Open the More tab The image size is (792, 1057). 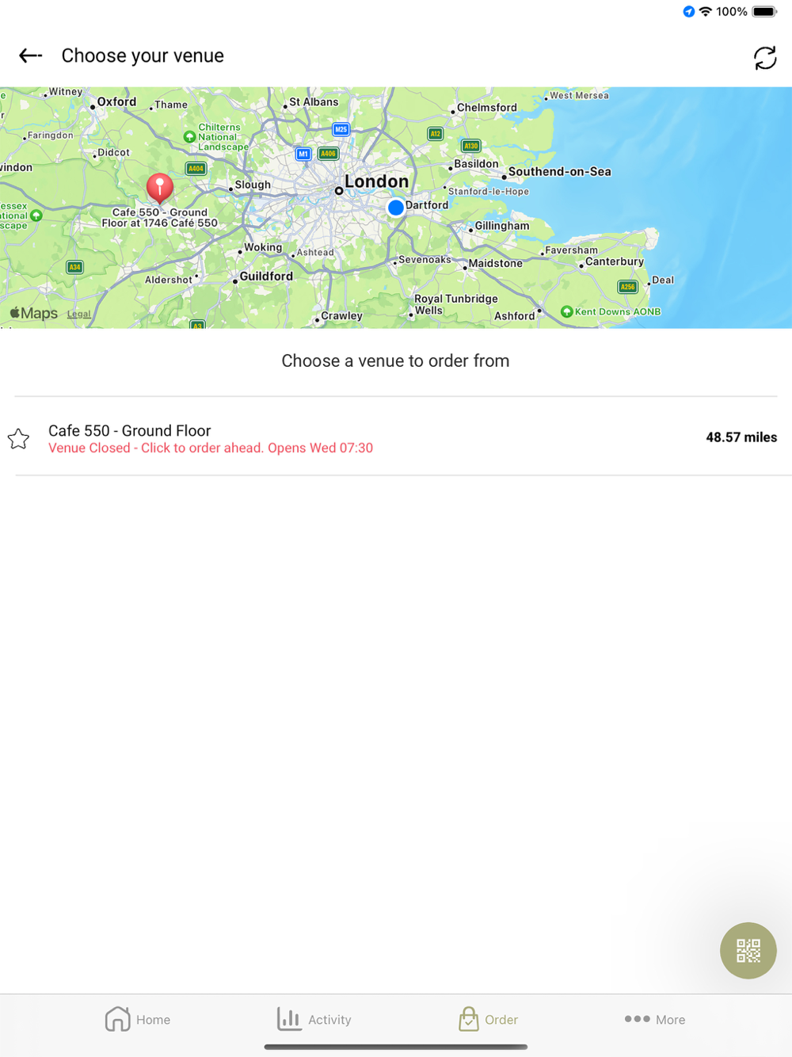(655, 1019)
